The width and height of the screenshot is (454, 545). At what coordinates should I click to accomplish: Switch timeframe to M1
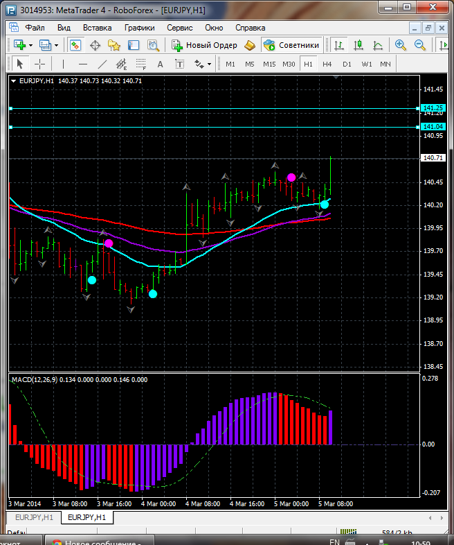230,64
